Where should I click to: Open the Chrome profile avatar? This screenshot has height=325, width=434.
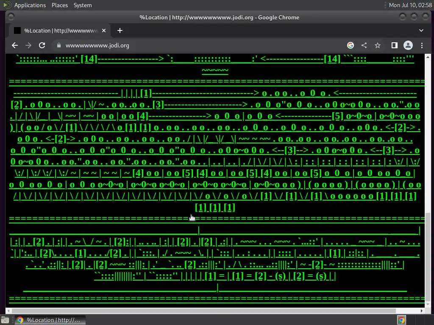[408, 45]
